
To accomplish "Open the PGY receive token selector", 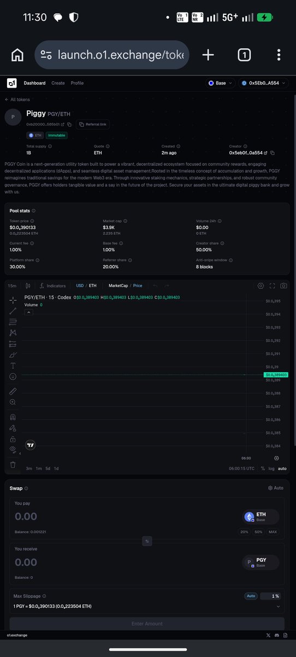I will point(261,562).
